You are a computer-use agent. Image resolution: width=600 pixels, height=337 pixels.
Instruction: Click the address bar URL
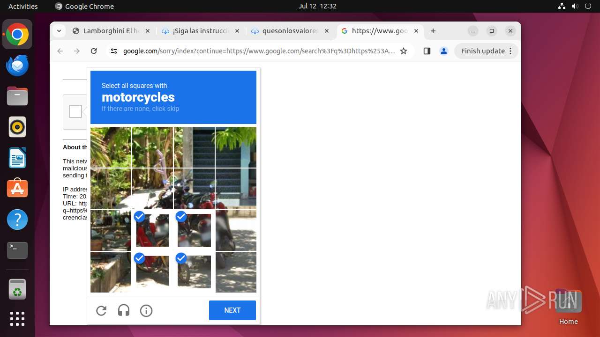coord(259,51)
